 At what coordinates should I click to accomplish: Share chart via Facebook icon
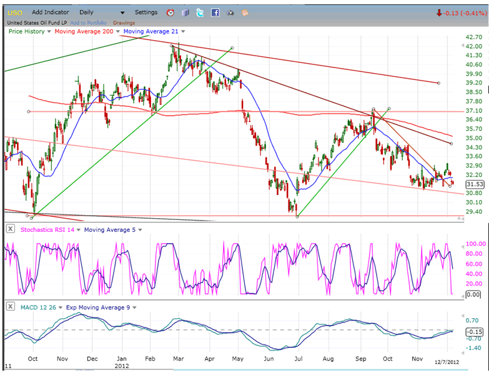(215, 12)
